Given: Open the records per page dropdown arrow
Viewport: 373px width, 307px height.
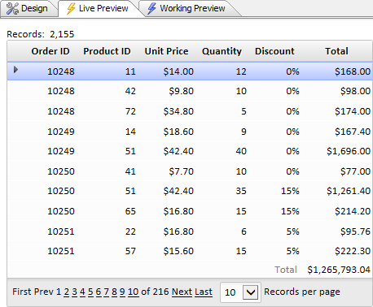Looking at the screenshot, I should tap(250, 292).
